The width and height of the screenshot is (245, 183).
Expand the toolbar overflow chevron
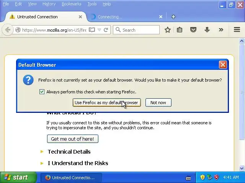coord(221,30)
